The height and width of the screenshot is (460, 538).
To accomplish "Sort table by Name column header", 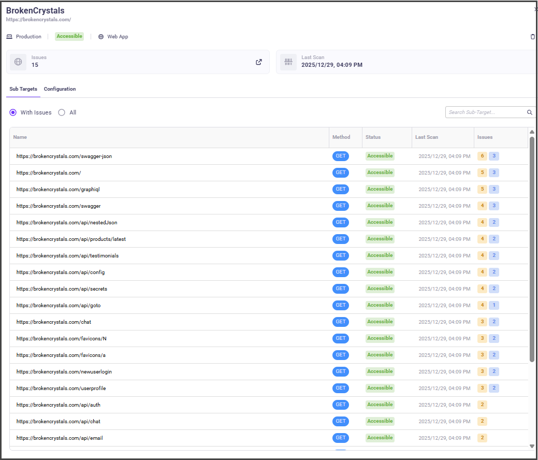I will (20, 137).
